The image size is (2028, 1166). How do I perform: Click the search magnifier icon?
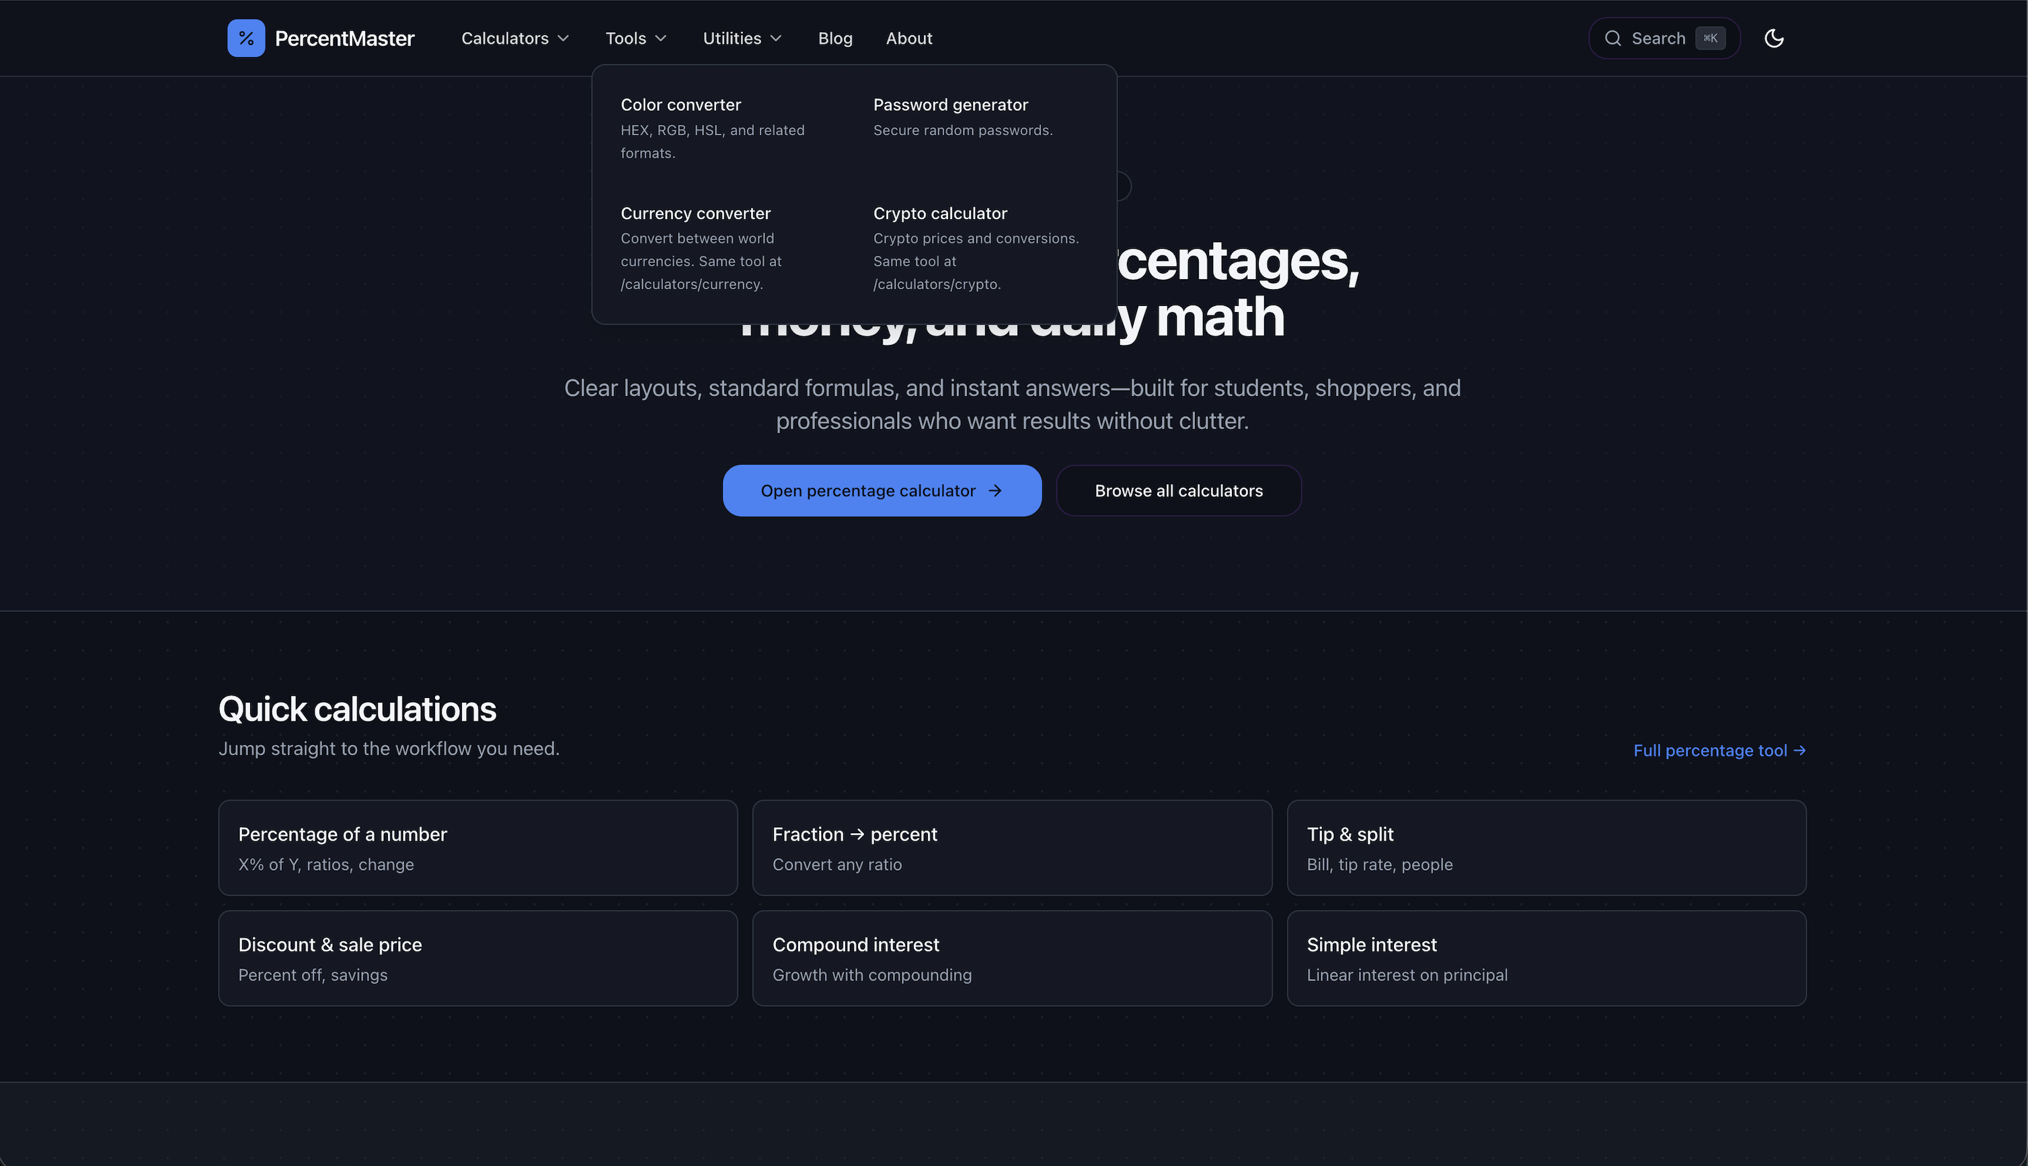click(x=1612, y=38)
